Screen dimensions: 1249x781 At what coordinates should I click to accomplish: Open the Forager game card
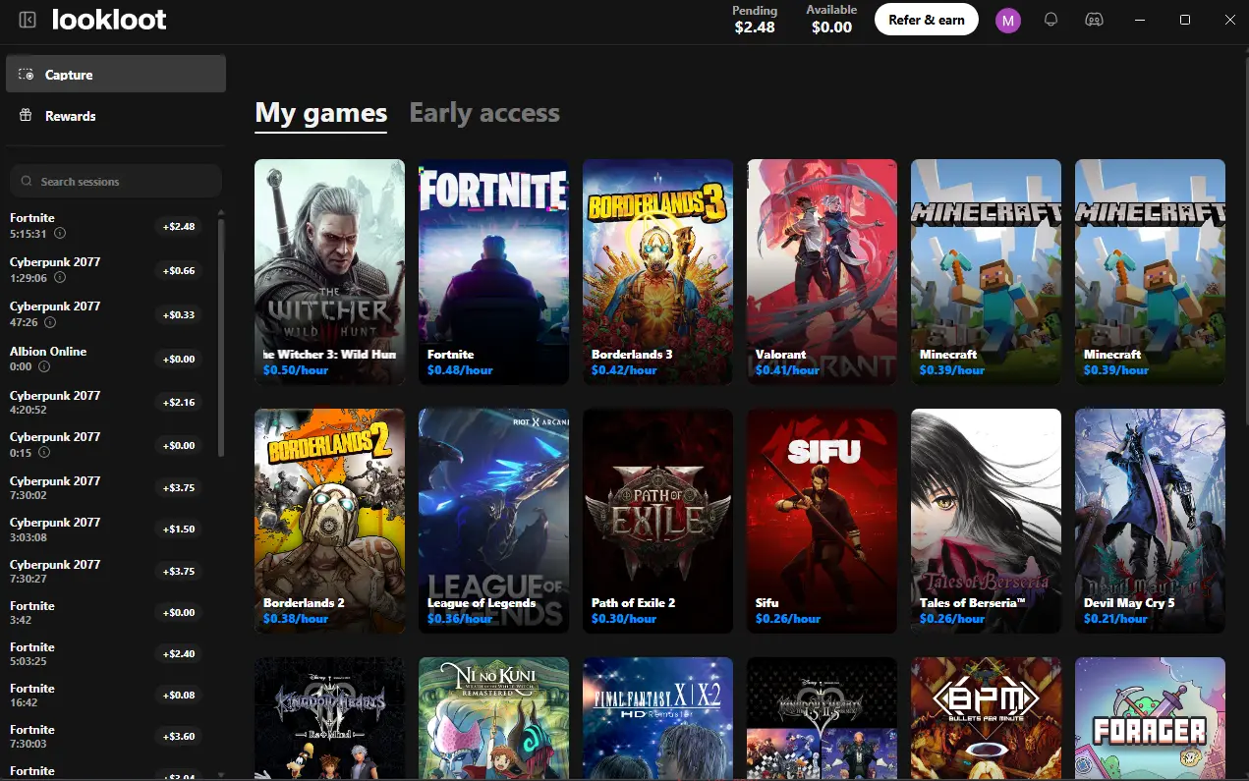pos(1150,718)
